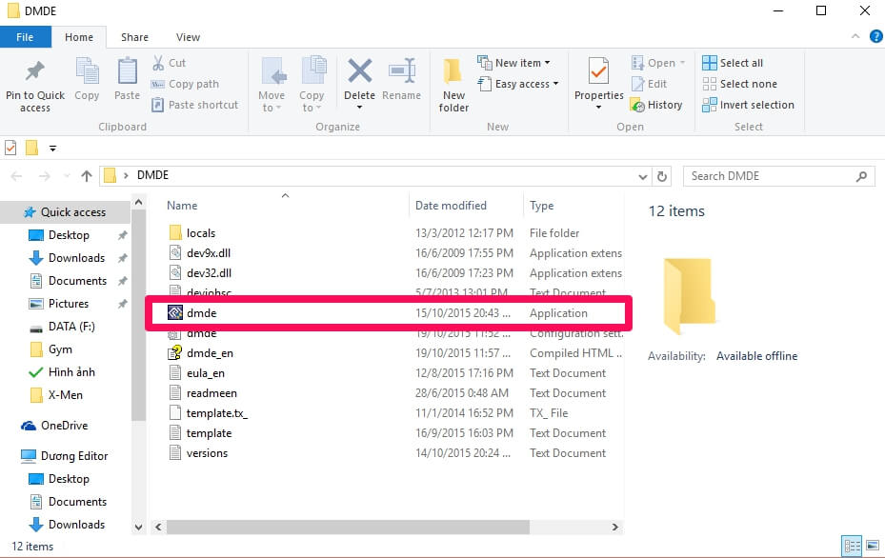
Task: Open the Open button dropdown arrow
Action: point(682,63)
